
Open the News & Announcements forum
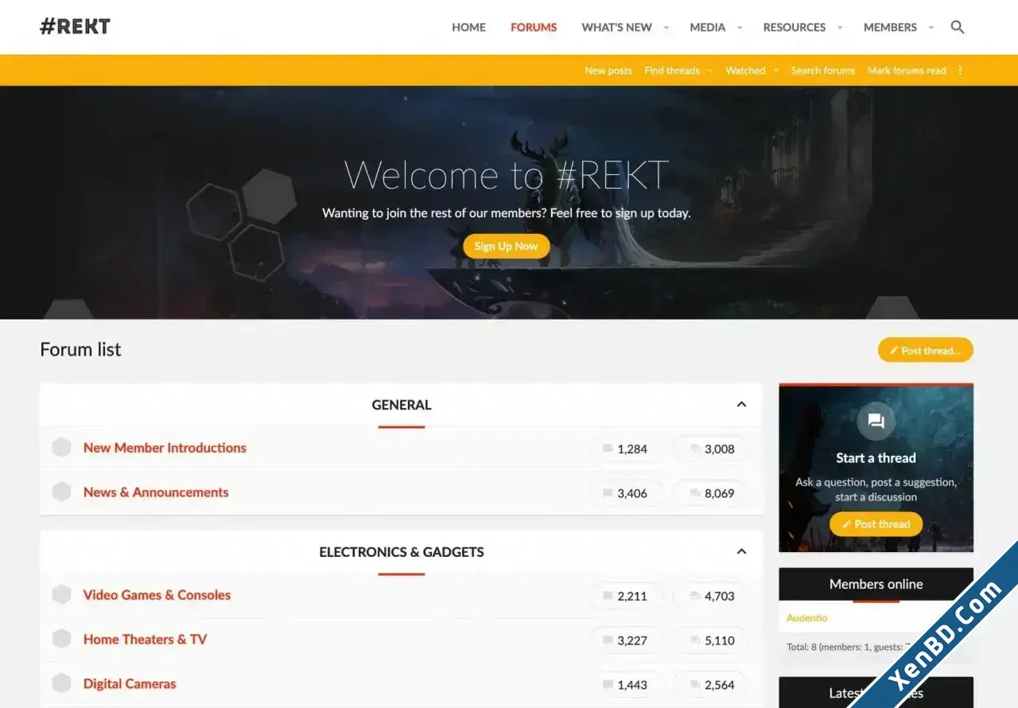156,492
